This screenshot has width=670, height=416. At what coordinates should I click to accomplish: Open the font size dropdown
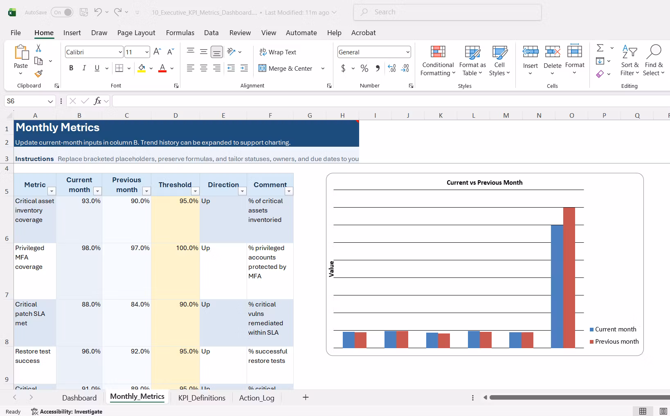(147, 52)
